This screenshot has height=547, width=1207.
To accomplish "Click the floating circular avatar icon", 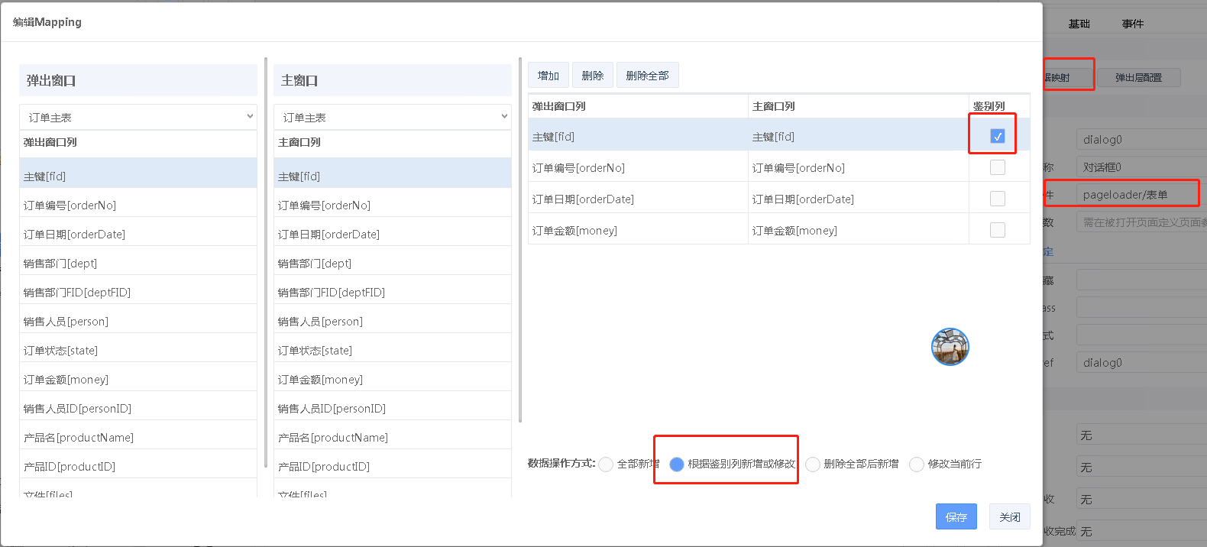I will [950, 347].
